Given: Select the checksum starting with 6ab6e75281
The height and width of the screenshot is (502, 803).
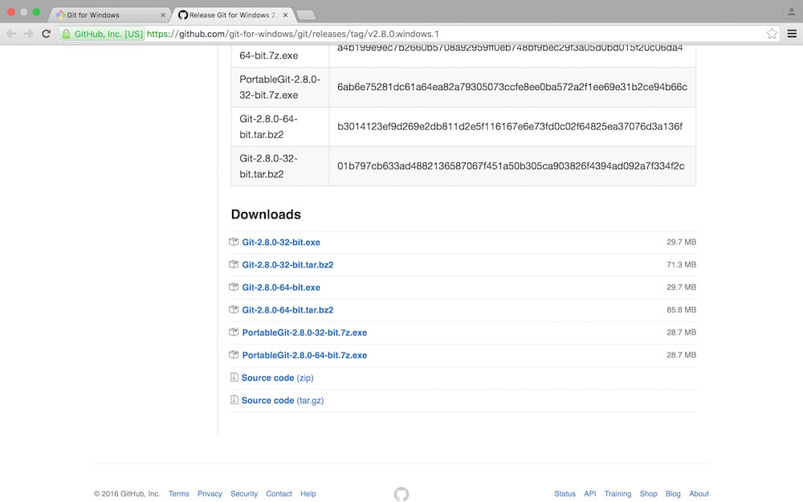Looking at the screenshot, I should pos(512,87).
